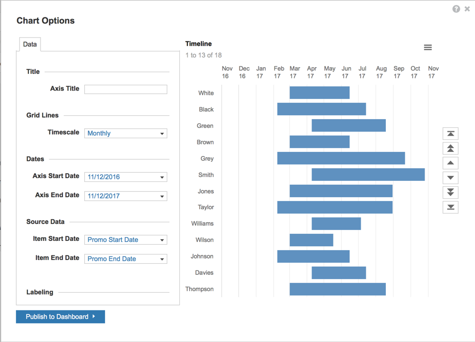The width and height of the screenshot is (475, 342).
Task: Move up one page of rows
Action: coord(450,148)
